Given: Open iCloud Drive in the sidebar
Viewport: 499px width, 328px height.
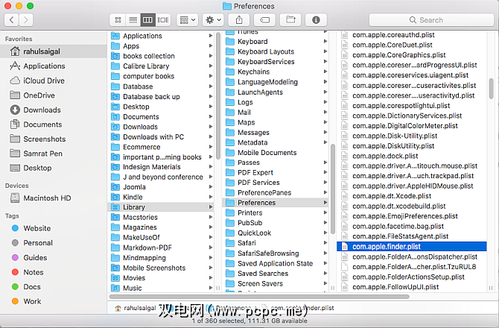Looking at the screenshot, I should pyautogui.click(x=54, y=81).
